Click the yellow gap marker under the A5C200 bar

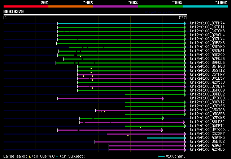[x=80, y=56]
